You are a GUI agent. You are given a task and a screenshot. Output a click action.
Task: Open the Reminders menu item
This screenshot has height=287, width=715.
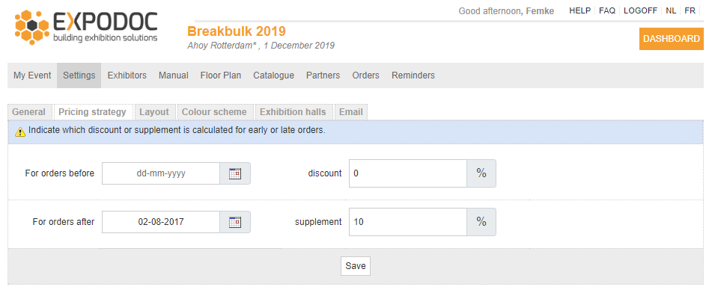click(413, 75)
